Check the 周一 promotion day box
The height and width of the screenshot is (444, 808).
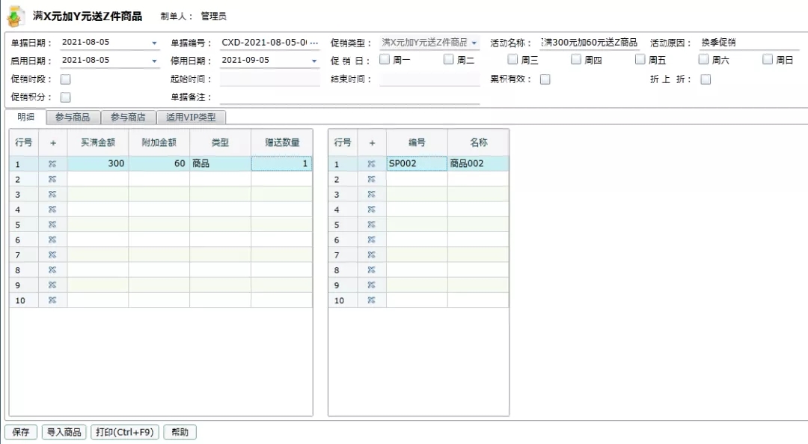tap(385, 59)
